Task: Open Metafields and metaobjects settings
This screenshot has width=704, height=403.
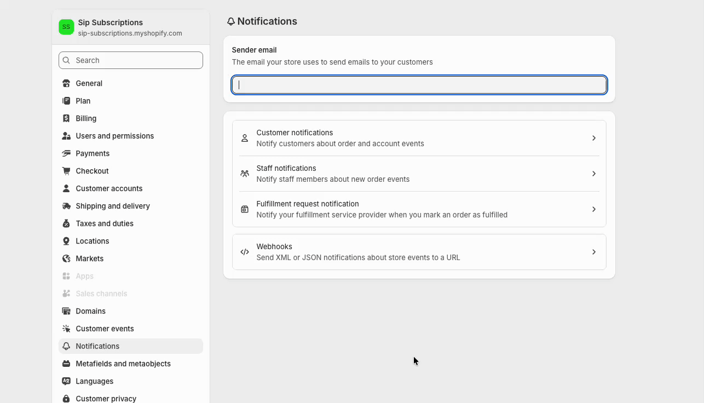Action: coord(123,364)
